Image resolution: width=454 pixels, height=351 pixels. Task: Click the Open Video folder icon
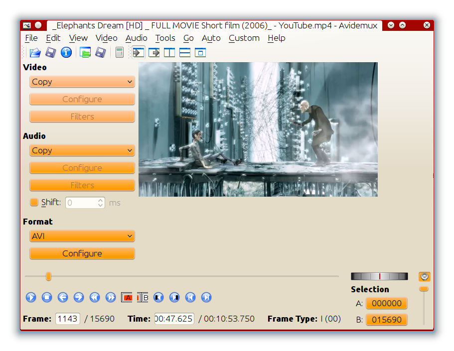click(35, 53)
